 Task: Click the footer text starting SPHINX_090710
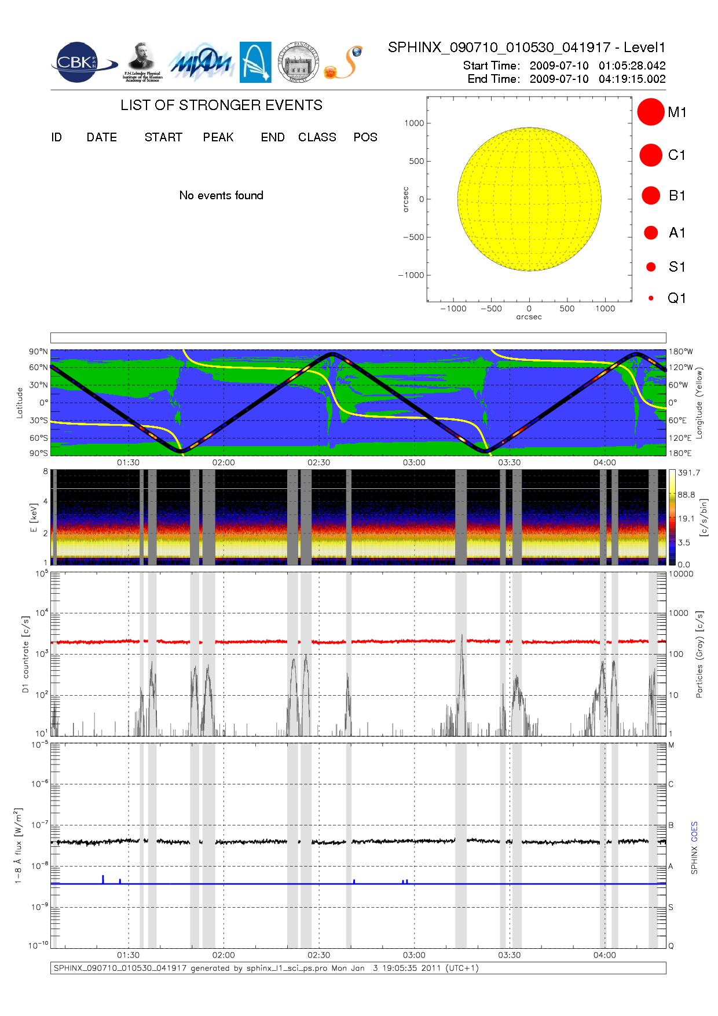click(266, 968)
